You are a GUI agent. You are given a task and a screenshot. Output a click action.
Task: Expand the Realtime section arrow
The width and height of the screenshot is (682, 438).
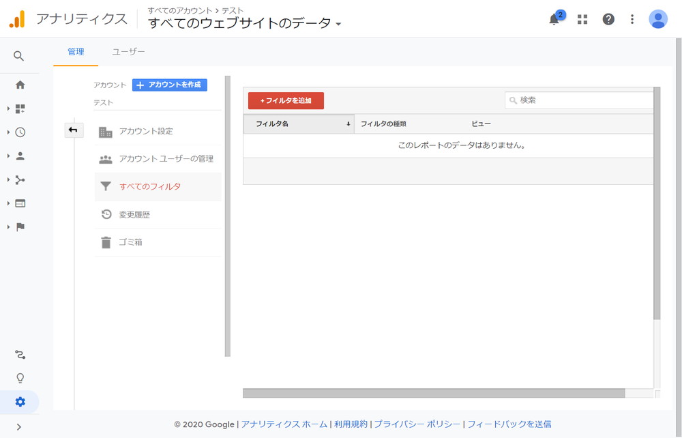tap(8, 132)
